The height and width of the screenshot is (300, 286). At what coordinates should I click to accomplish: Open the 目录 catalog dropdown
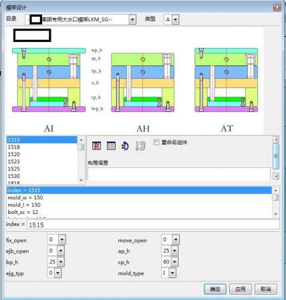pyautogui.click(x=132, y=19)
